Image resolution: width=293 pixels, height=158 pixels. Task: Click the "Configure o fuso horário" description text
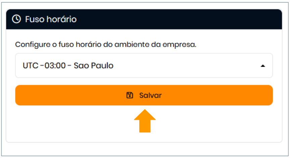click(106, 45)
